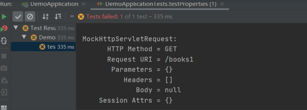307x110 pixels.
Task: Collapse the Test Results tree node
Action: pyautogui.click(x=16, y=28)
